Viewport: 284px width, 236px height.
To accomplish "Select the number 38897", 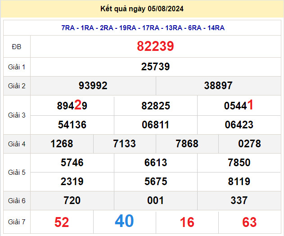I will click(218, 86).
